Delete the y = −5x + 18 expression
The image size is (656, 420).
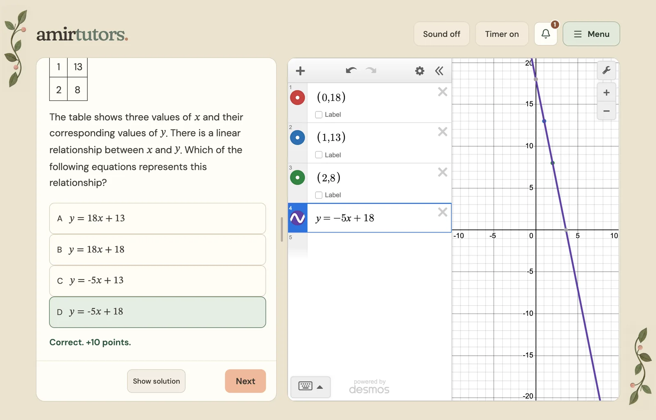click(x=442, y=212)
